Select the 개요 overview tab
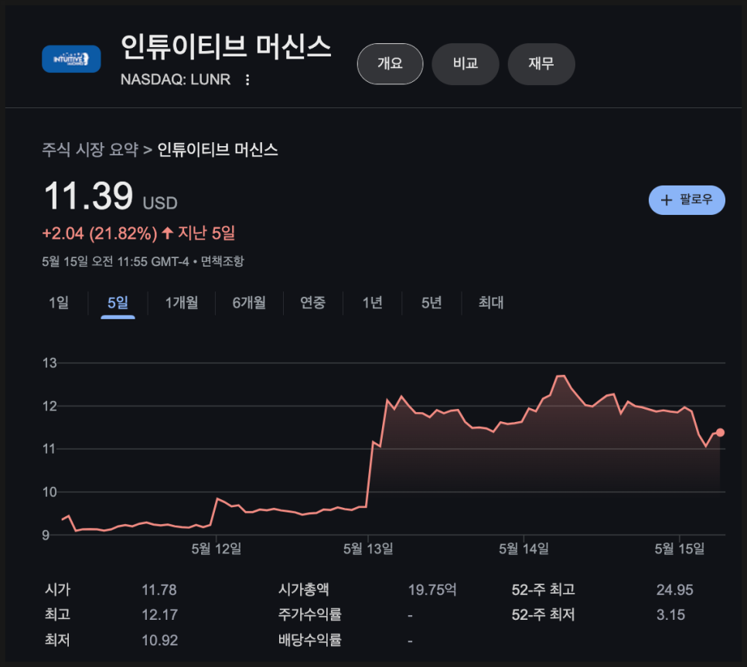This screenshot has width=747, height=667. tap(390, 64)
